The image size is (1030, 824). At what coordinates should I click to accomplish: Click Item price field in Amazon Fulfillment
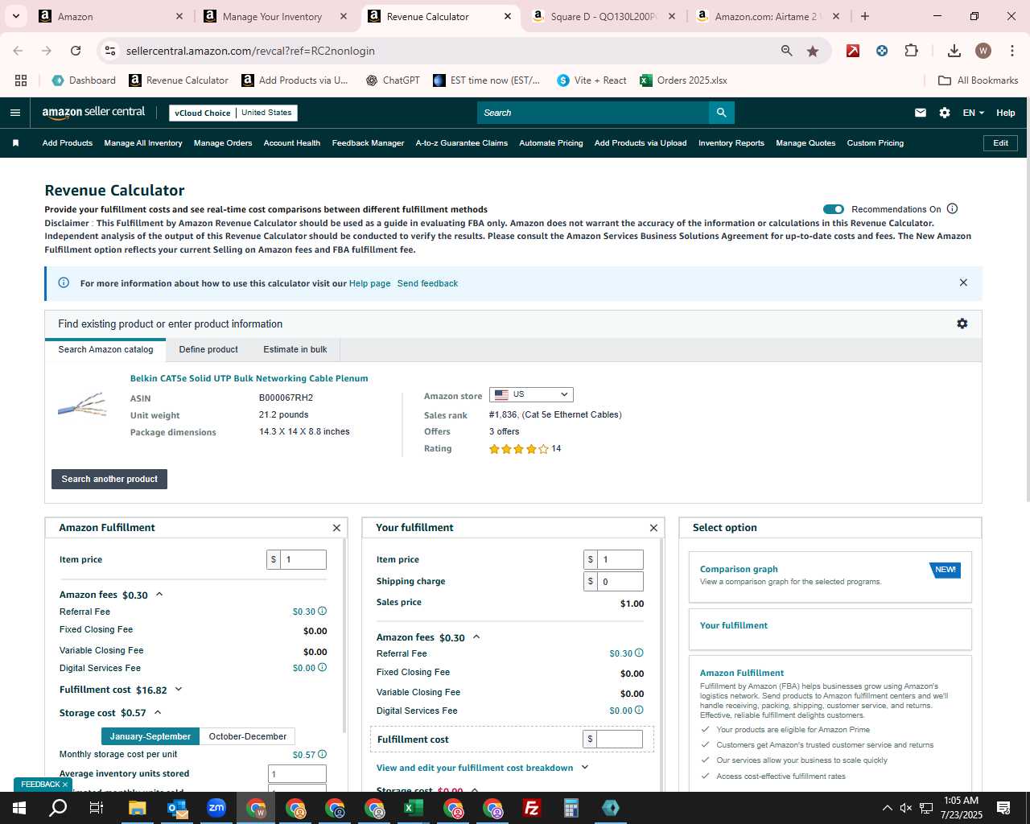tap(303, 559)
